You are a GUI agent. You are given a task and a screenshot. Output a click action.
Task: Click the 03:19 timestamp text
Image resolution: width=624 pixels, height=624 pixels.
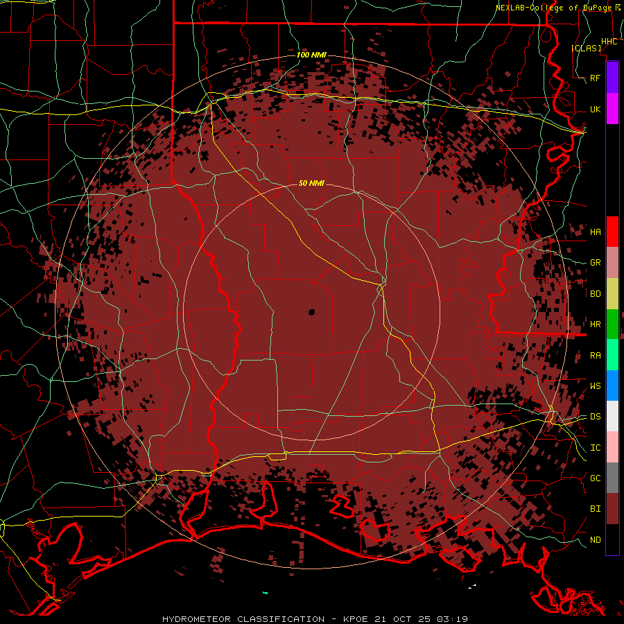[x=451, y=619]
